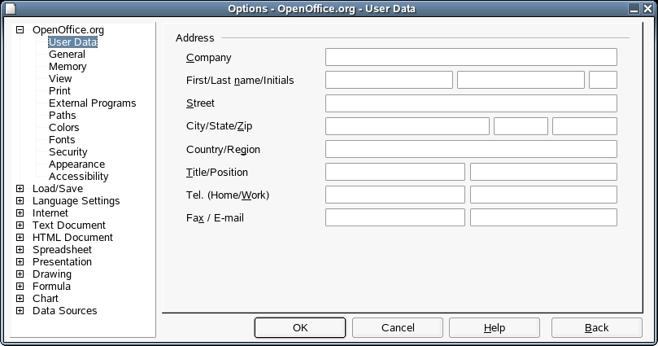The height and width of the screenshot is (346, 658).
Task: Select the Presentation category label
Action: coord(62,261)
